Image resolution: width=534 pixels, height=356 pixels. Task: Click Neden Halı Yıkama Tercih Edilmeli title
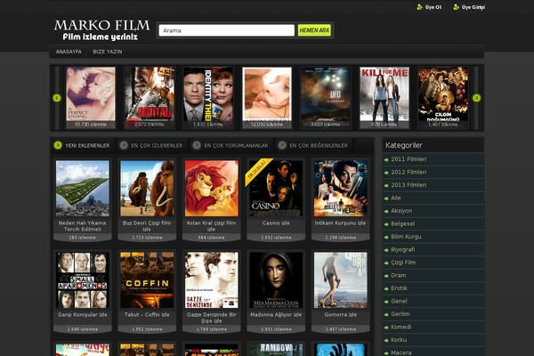[x=82, y=226]
